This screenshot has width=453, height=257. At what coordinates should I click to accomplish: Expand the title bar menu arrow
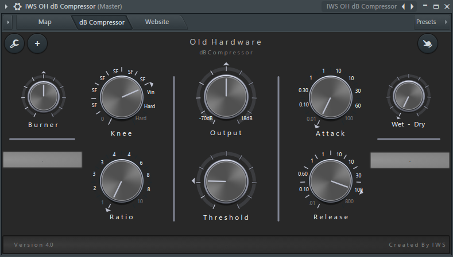(x=6, y=6)
